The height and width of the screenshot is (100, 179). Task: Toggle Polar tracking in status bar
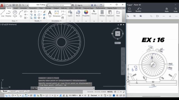pyautogui.click(x=13, y=96)
